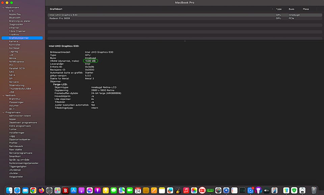This screenshot has width=324, height=195.
Task: Select Brannmur under Nettverk
Action: tap(15, 99)
